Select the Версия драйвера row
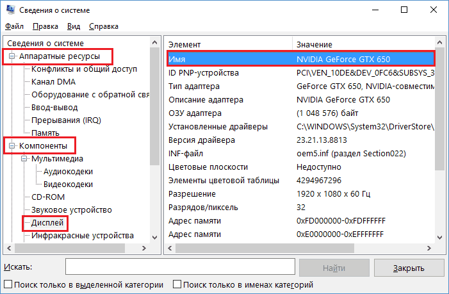The width and height of the screenshot is (449, 294). click(x=300, y=140)
